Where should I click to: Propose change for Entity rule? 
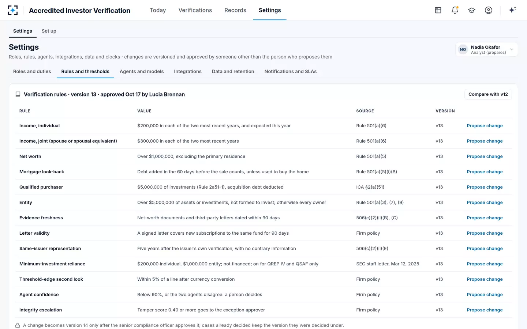coord(485,203)
